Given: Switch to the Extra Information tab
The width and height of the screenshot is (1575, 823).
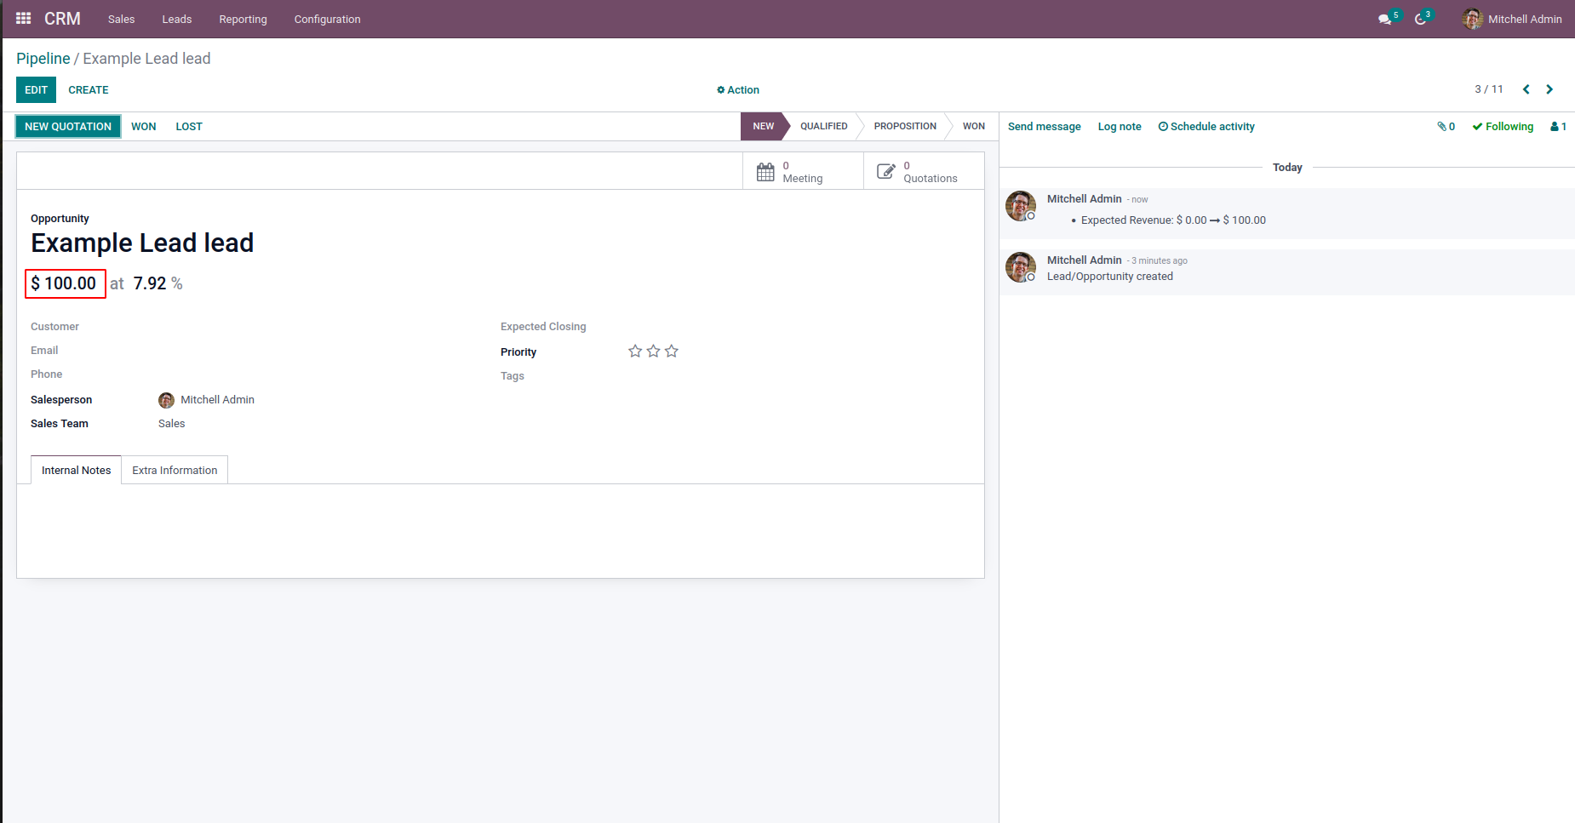Looking at the screenshot, I should point(175,470).
